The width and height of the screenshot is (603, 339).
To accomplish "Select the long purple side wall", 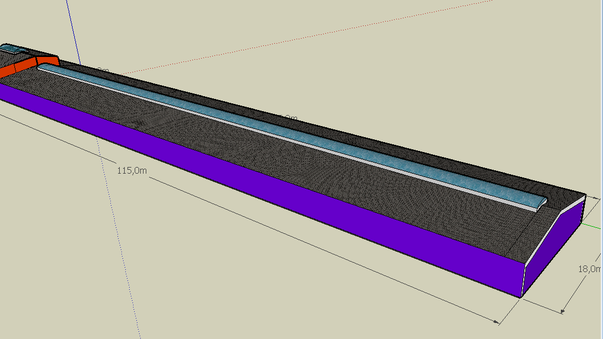I will click(277, 199).
